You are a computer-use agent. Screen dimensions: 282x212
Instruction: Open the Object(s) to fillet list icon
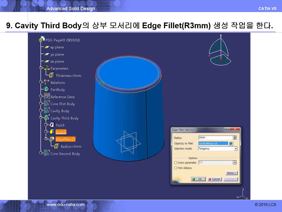[x=231, y=143]
